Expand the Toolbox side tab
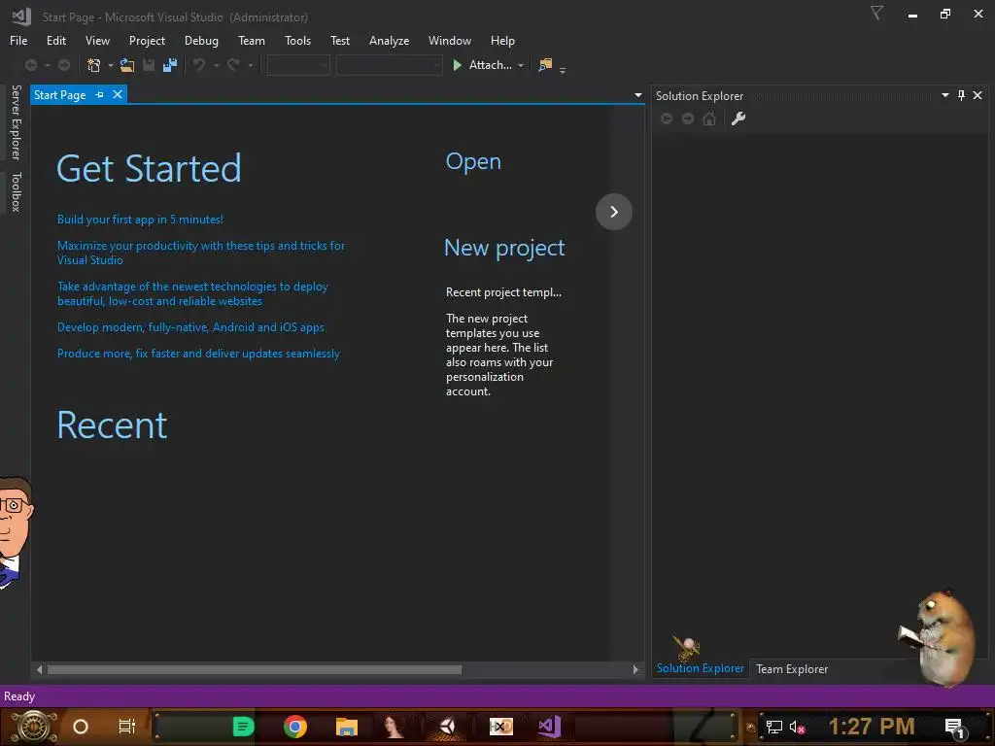Screen dimensions: 995x746 click(16, 191)
